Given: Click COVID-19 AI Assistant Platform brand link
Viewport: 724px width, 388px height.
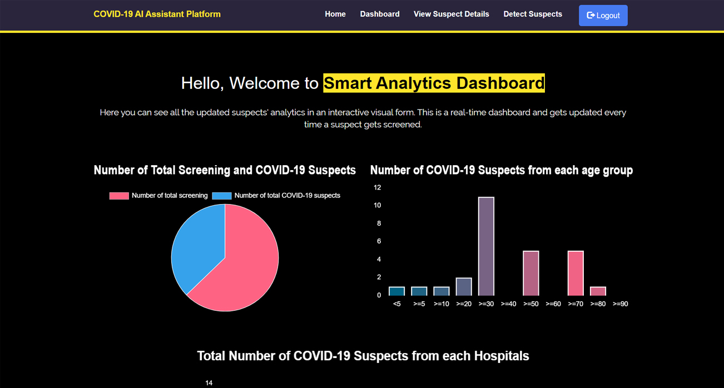Looking at the screenshot, I should [x=157, y=14].
